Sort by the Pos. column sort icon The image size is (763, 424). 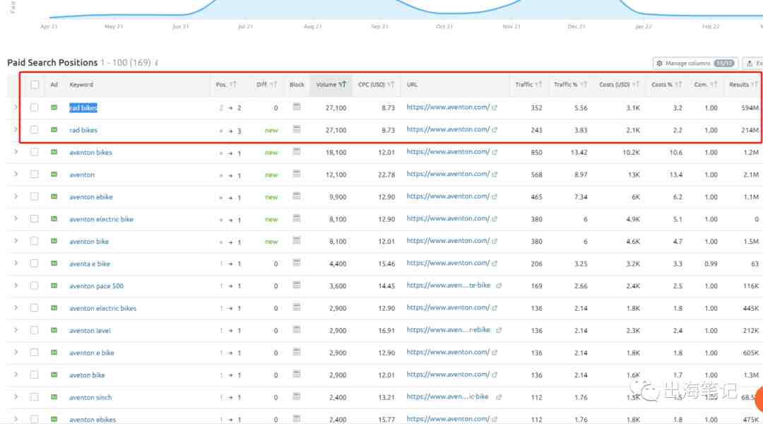[x=233, y=85]
